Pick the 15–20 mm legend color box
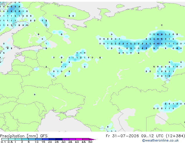 pos(45,139)
